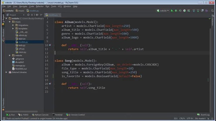Toggle the Project tool window sidebar tab
Image resolution: width=216 pixels, height=121 pixels.
click(x=3, y=20)
